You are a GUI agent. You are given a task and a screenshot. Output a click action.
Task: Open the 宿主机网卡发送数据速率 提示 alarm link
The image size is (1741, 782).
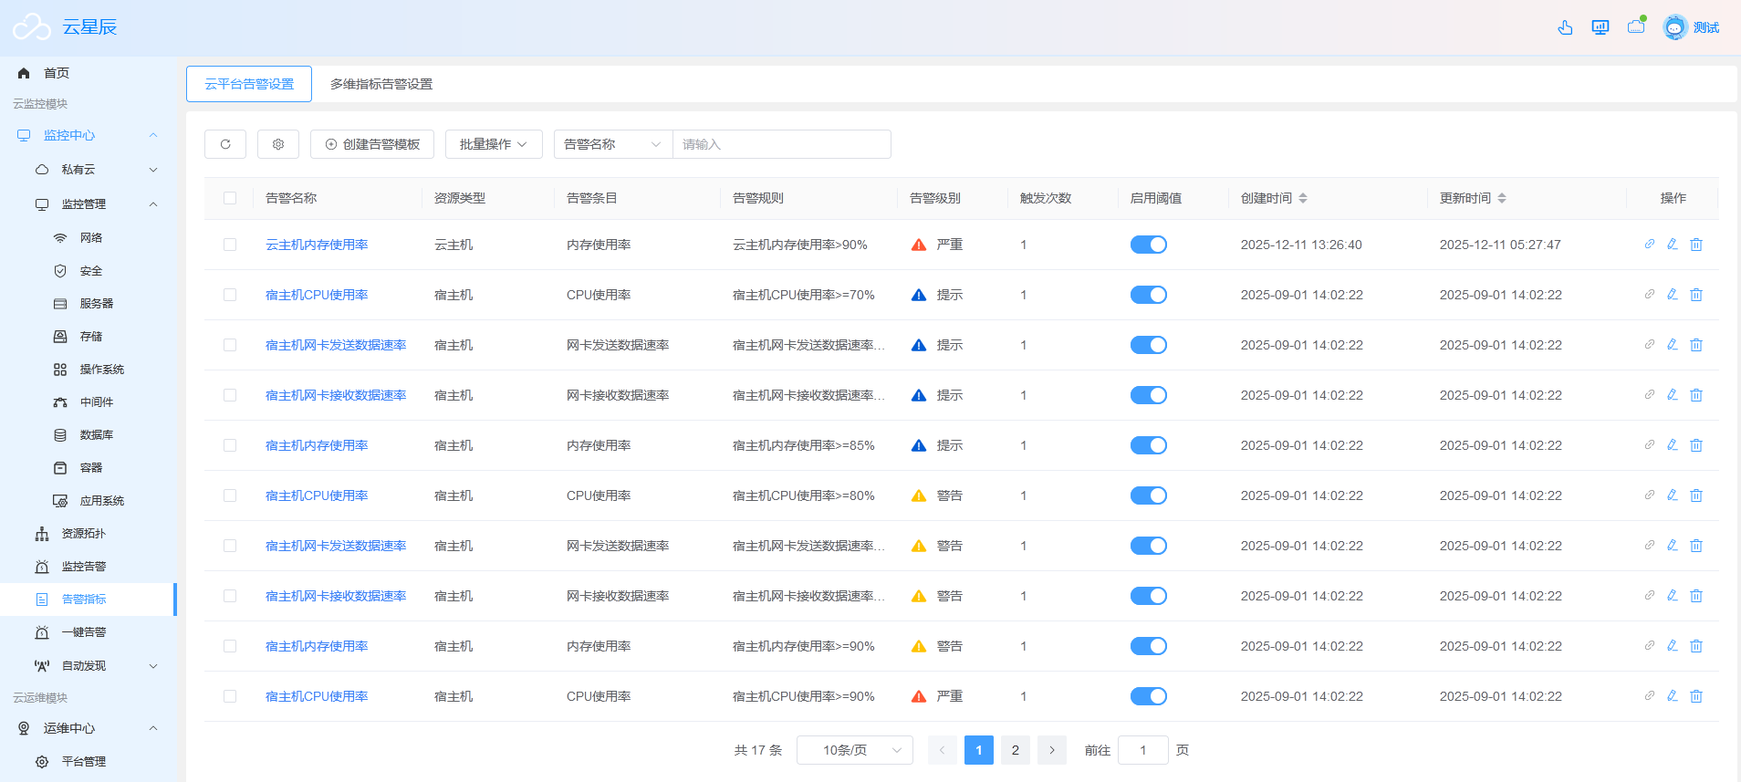point(336,345)
